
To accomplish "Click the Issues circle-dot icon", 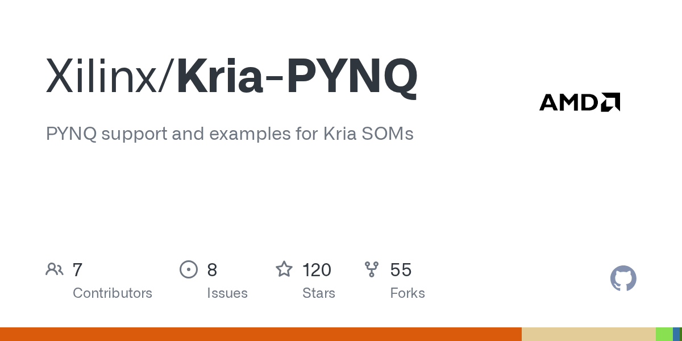I will (x=189, y=269).
